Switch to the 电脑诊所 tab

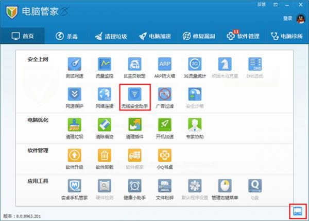click(x=287, y=36)
